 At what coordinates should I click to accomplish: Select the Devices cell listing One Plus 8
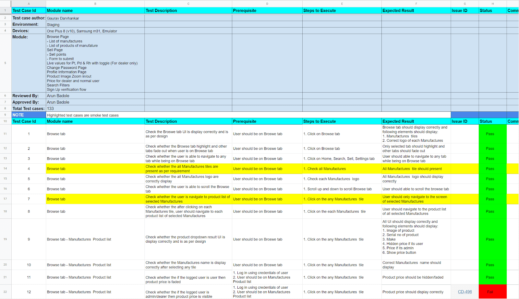point(95,31)
